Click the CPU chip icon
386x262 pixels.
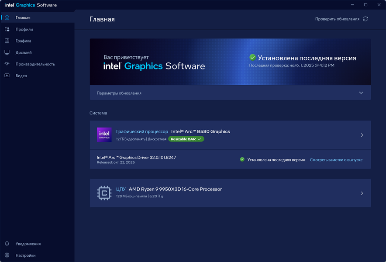(x=104, y=193)
